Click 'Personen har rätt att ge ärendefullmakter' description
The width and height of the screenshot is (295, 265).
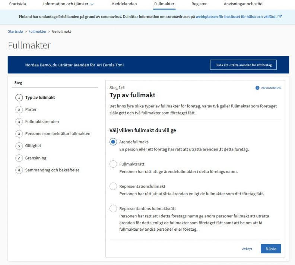coord(178,172)
